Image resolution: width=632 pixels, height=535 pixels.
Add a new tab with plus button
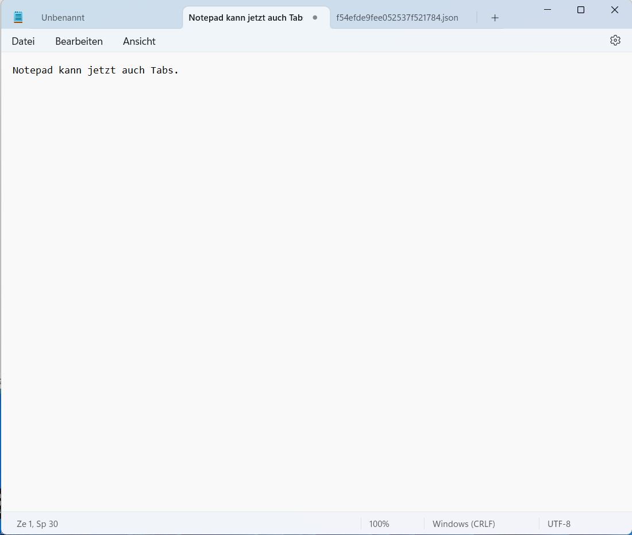[495, 18]
